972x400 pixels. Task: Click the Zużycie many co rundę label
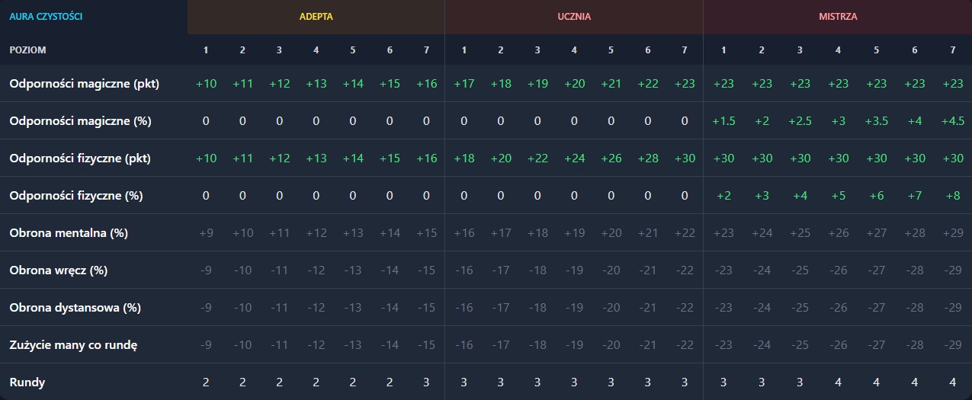tap(73, 345)
